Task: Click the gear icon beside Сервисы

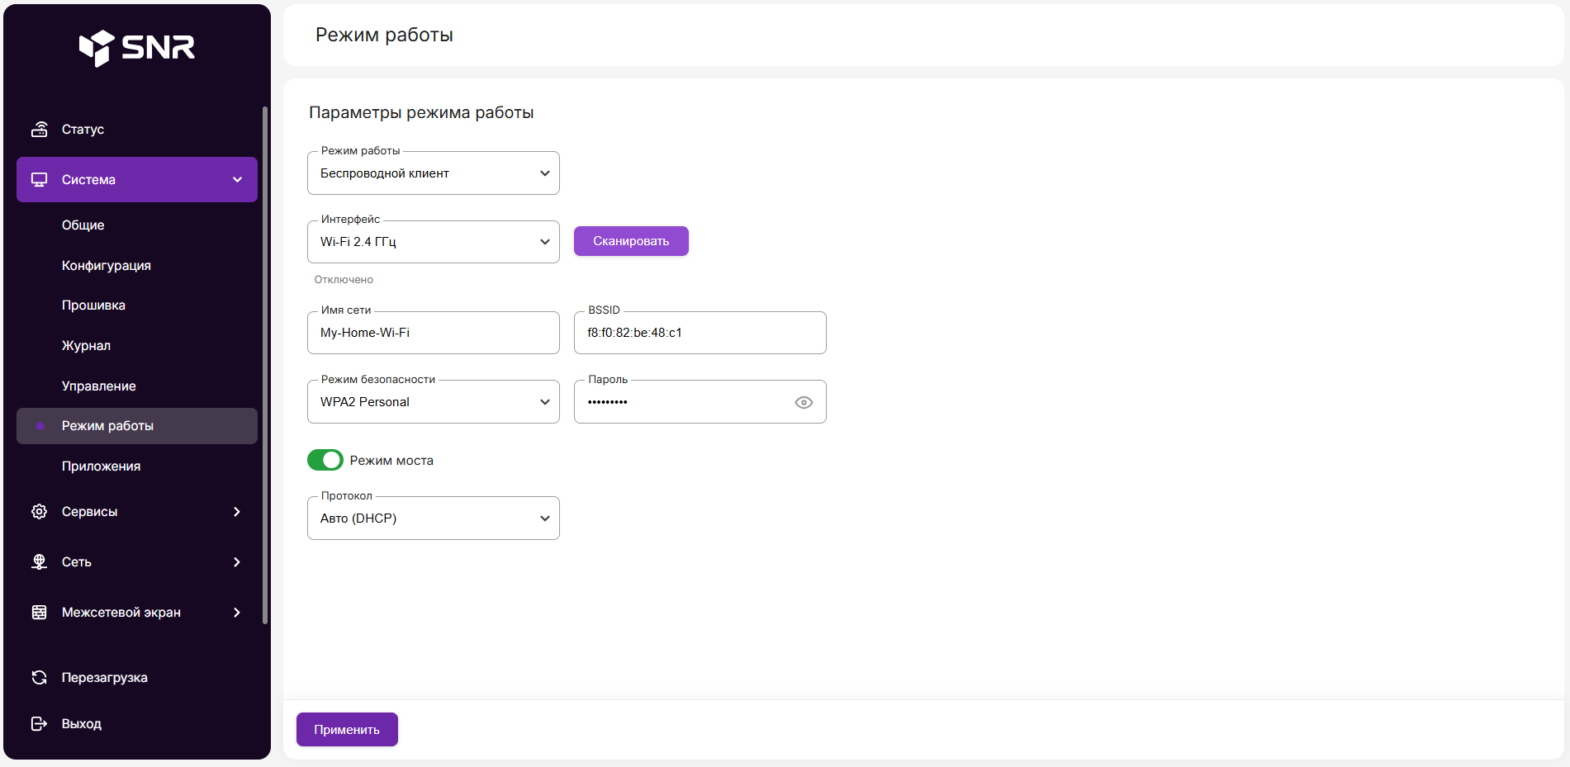Action: coord(39,512)
